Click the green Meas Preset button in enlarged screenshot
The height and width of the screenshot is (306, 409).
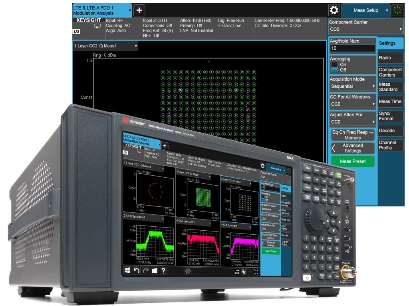(353, 161)
